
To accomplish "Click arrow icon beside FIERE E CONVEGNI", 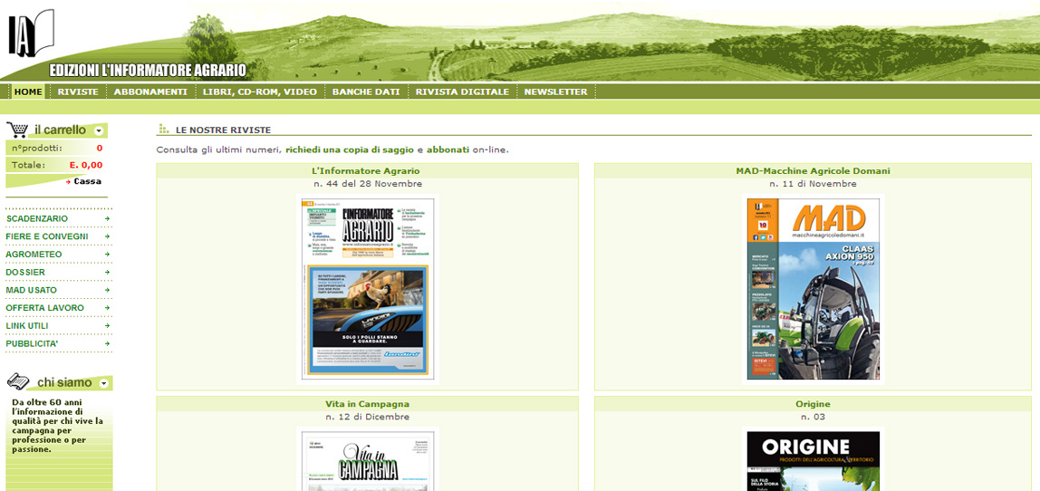I will [x=107, y=236].
